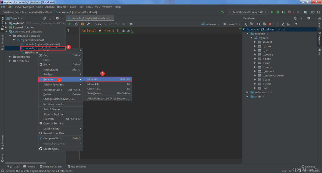Add new data source plus icon
The image size is (322, 173).
click(x=246, y=24)
